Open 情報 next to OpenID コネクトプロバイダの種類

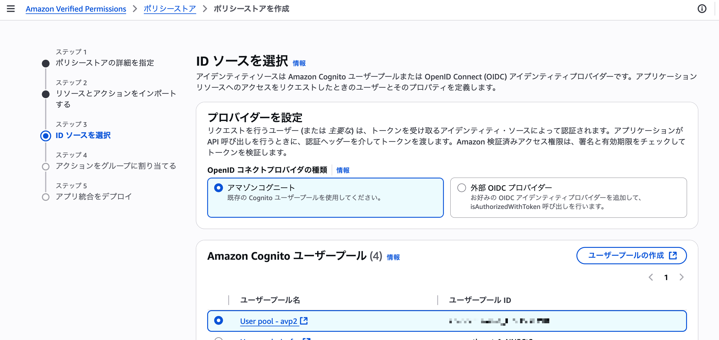(x=343, y=170)
